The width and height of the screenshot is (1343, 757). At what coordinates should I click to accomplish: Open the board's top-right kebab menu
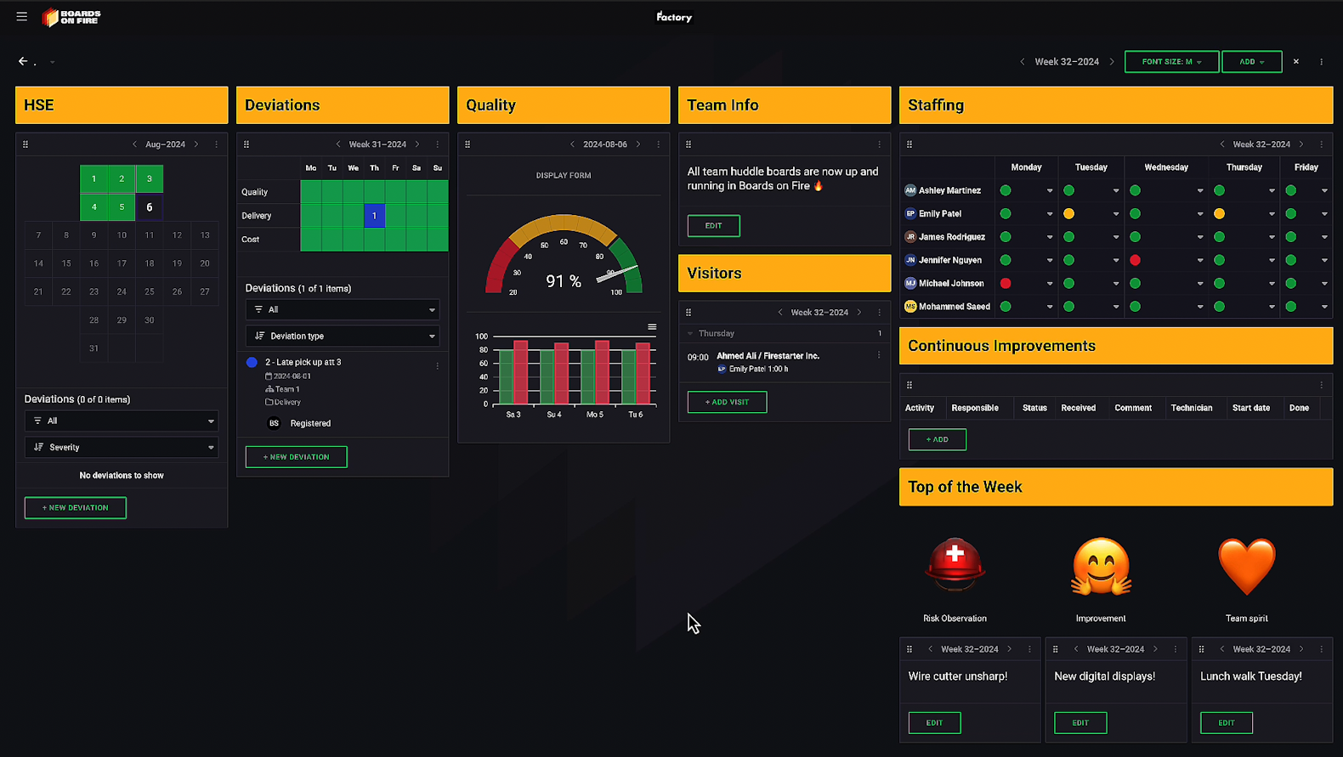coord(1322,62)
